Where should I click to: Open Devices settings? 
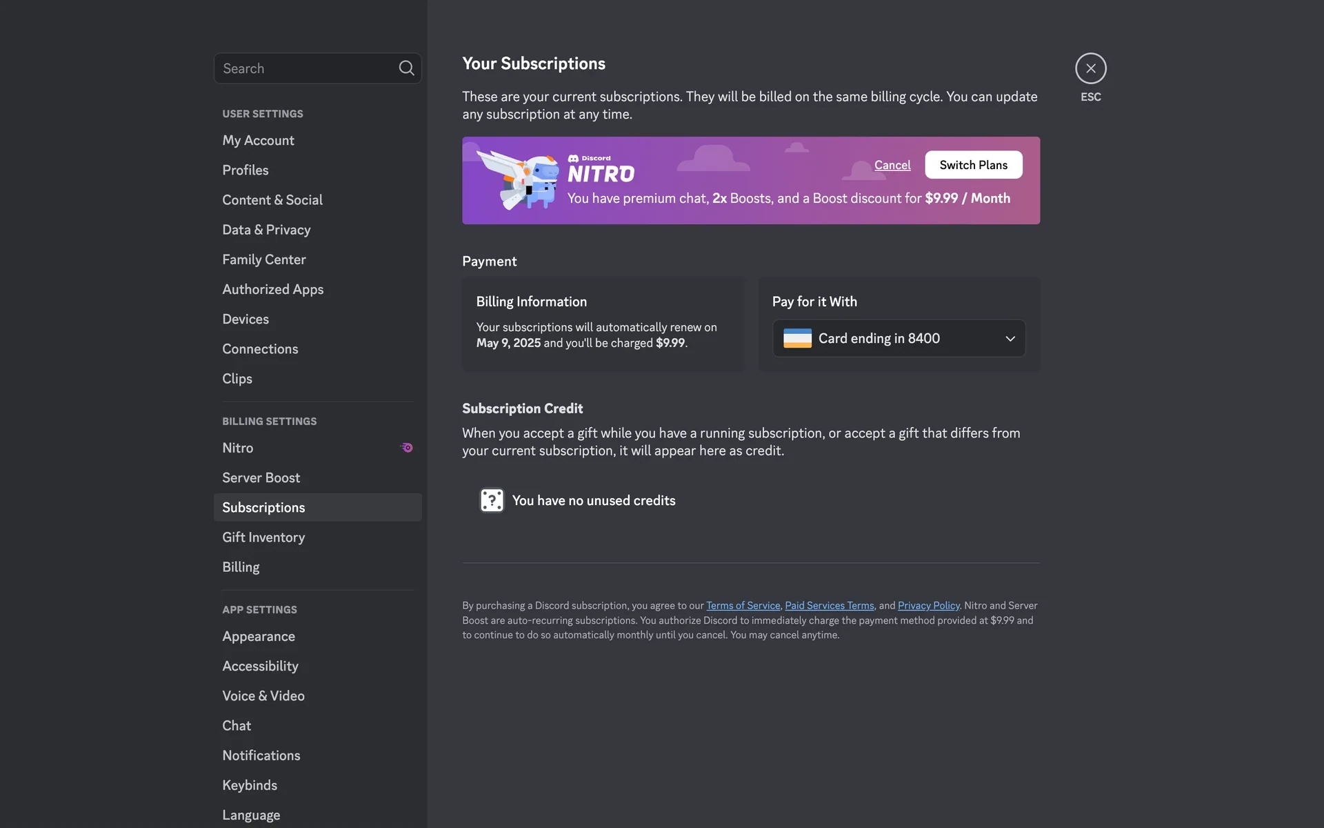pyautogui.click(x=317, y=319)
